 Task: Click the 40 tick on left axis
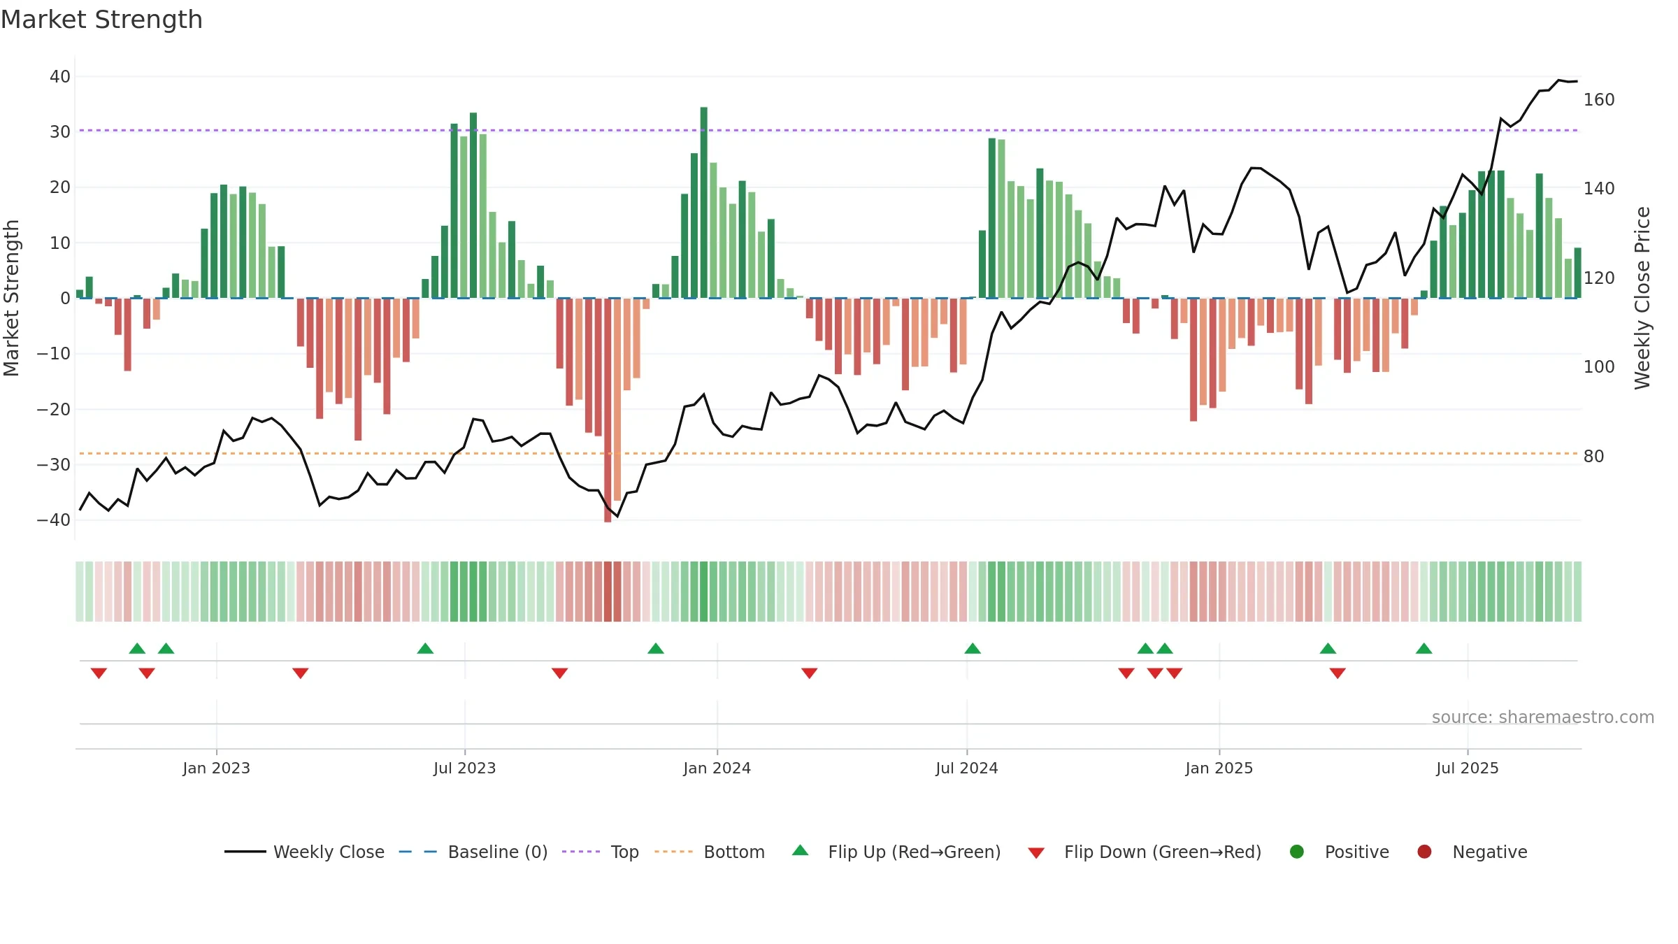60,76
